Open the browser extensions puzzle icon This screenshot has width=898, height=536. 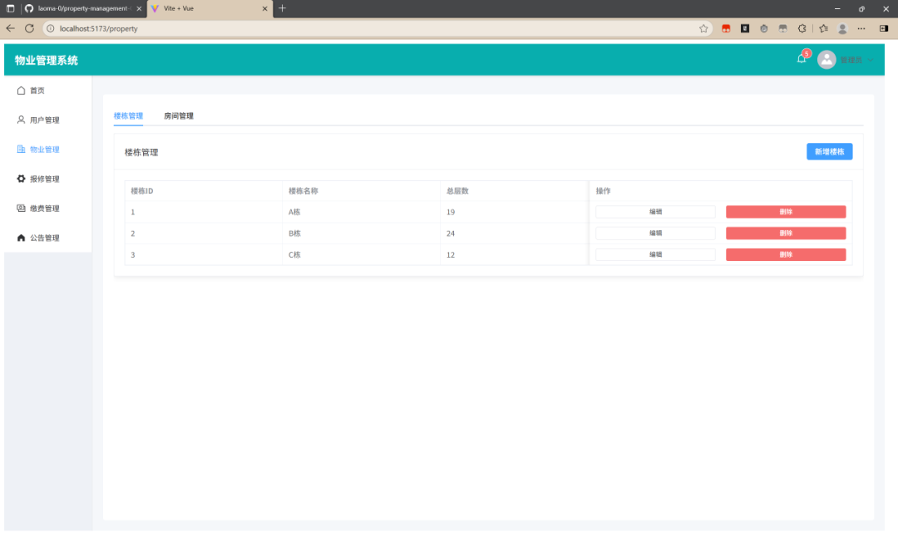click(802, 28)
